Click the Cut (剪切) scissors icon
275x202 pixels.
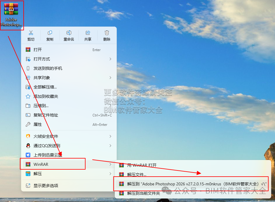[x=31, y=33]
